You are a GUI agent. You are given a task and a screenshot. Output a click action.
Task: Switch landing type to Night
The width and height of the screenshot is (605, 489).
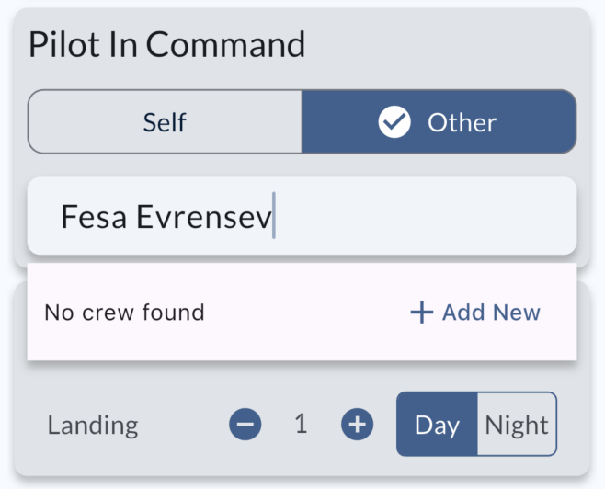[517, 425]
